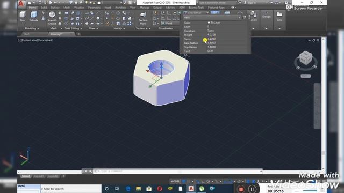Click the Autodesk A360 exchange icon in title bar
Image resolution: width=344 pixels, height=193 pixels.
pyautogui.click(x=276, y=3)
